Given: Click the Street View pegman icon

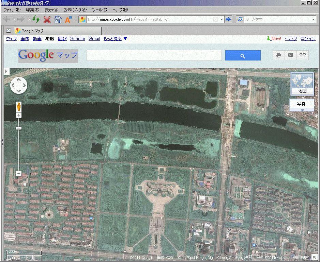Looking at the screenshot, I should click(19, 107).
